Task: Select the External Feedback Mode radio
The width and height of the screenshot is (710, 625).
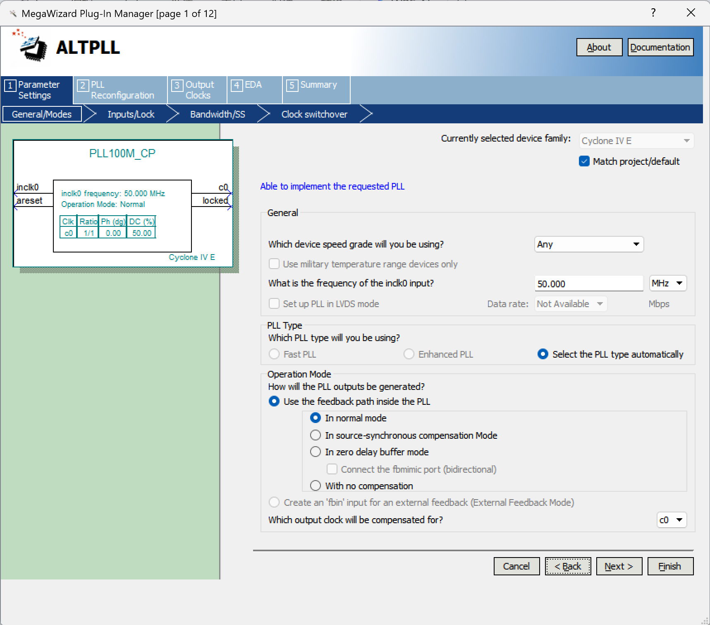Action: [274, 502]
